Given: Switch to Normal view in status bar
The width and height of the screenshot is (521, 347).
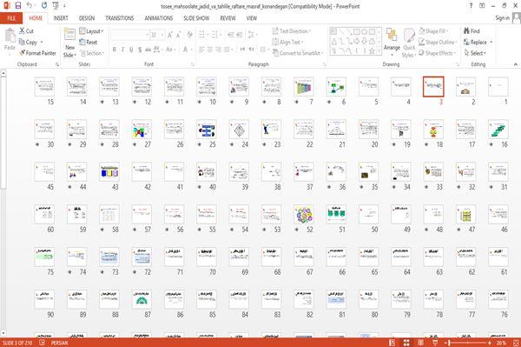Looking at the screenshot, I should pos(392,343).
